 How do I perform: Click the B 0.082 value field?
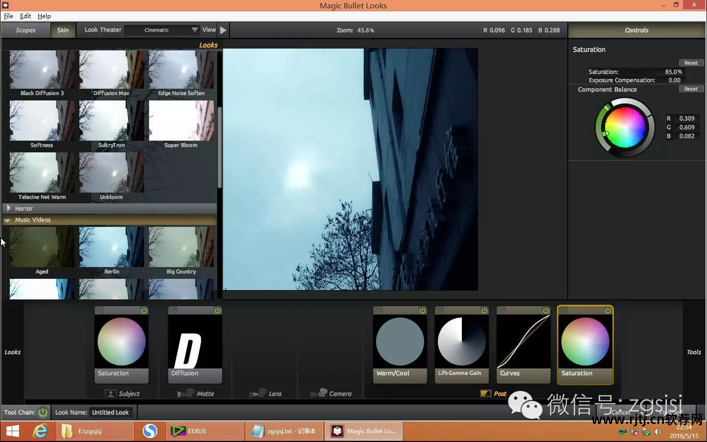pyautogui.click(x=686, y=136)
